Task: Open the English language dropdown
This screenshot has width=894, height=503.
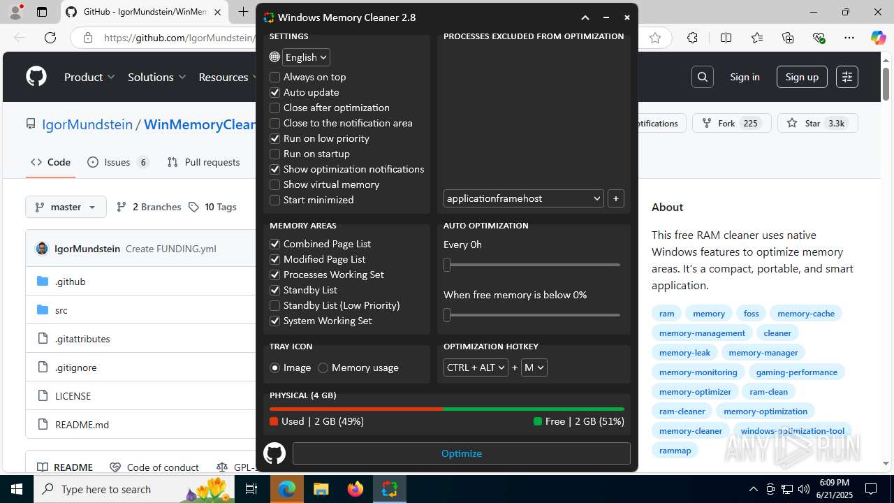Action: 306,57
